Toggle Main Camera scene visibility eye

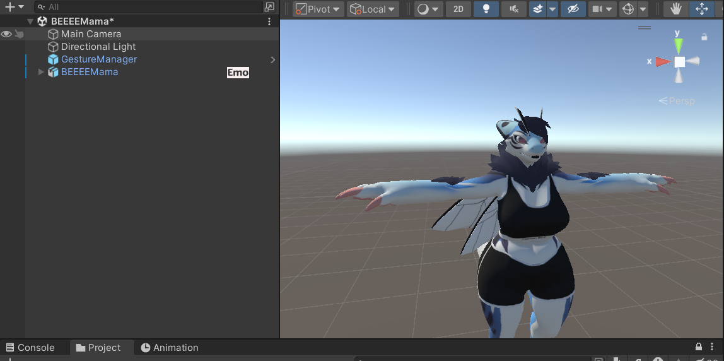[6, 33]
